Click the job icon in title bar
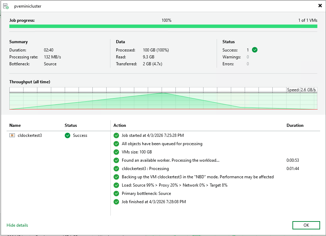 pyautogui.click(x=6, y=6)
